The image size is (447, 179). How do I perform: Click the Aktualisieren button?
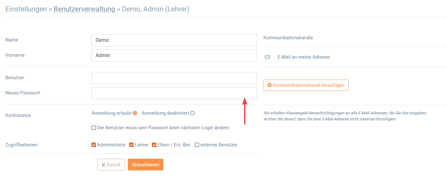[146, 165]
